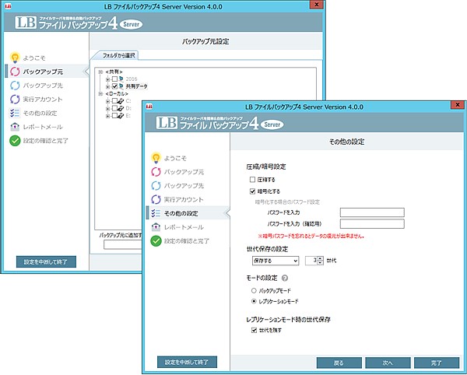The width and height of the screenshot is (467, 375).
Task: Select バックアップ元 icon in front window sidebar
Action: [x=156, y=171]
